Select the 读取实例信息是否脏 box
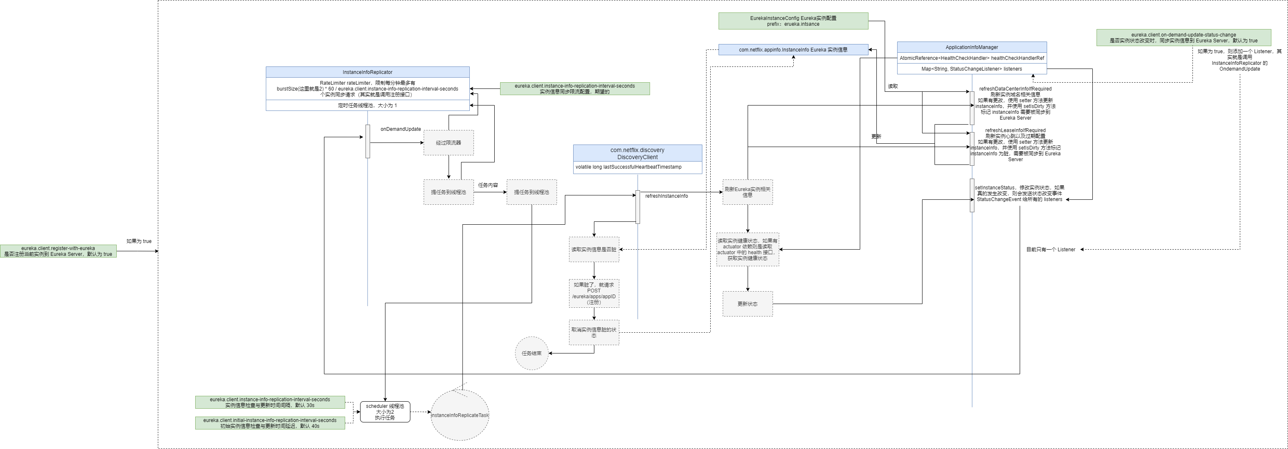 (x=594, y=249)
